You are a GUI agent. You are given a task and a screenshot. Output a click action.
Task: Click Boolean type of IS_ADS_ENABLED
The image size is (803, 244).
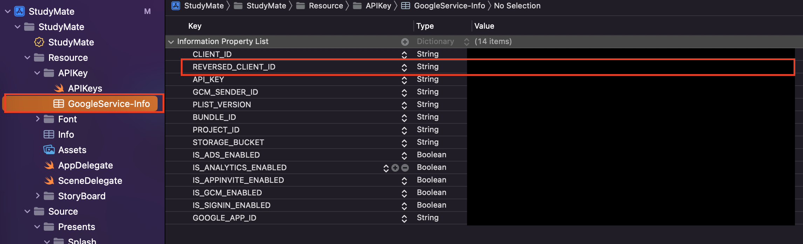[x=432, y=155]
